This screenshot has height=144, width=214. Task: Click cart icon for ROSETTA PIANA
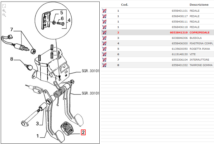tap(104, 49)
